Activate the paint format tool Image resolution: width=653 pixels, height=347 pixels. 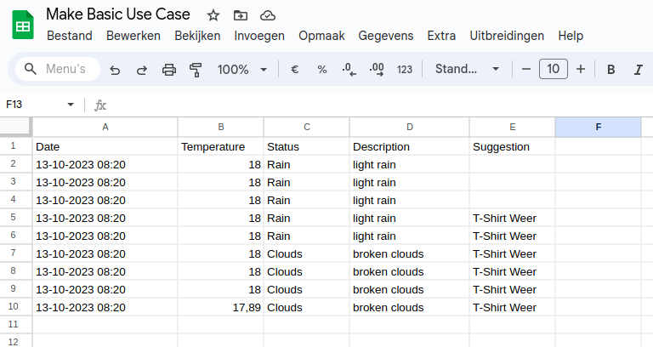(196, 70)
